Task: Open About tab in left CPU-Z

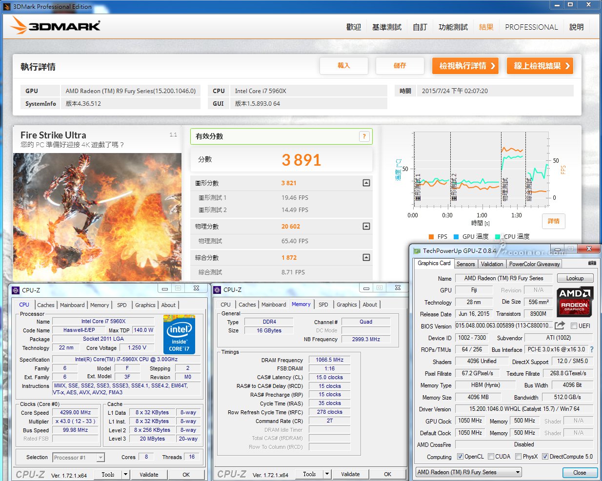Action: tap(168, 305)
